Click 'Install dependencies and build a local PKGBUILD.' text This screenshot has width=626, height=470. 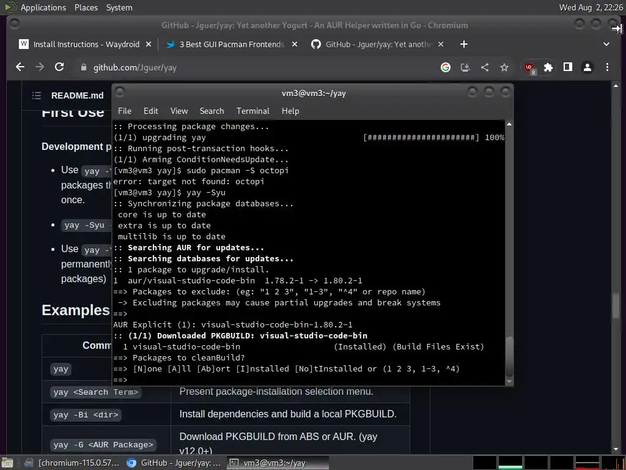click(288, 414)
